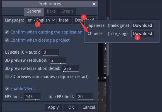
Task: Select the General tab
Action: [34, 11]
